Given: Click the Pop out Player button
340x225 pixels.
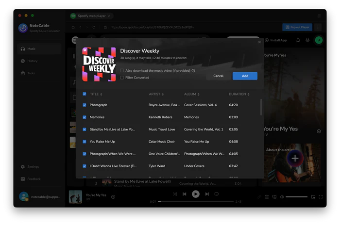Looking at the screenshot, I should point(297,27).
